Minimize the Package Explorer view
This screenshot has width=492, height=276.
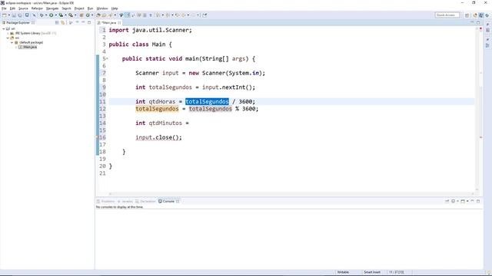tap(84, 22)
